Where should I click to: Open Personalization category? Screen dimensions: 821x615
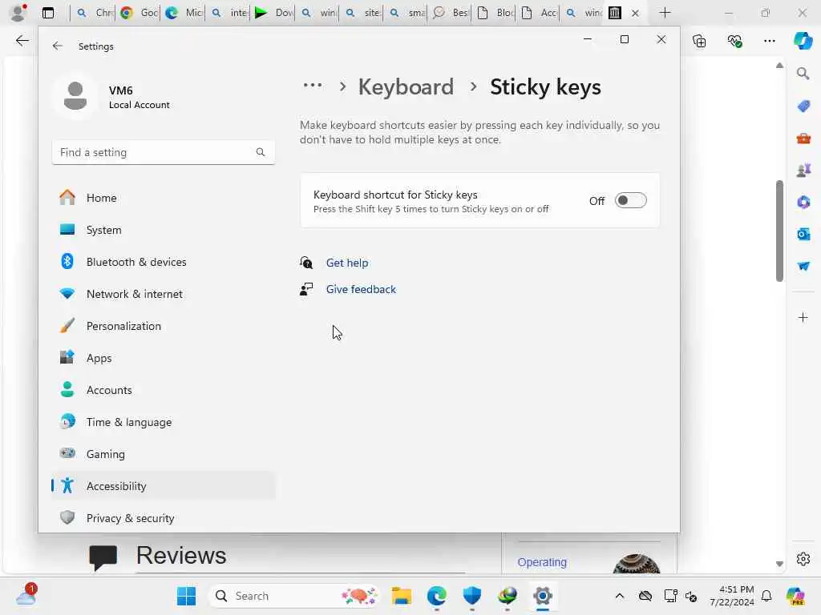click(163, 326)
